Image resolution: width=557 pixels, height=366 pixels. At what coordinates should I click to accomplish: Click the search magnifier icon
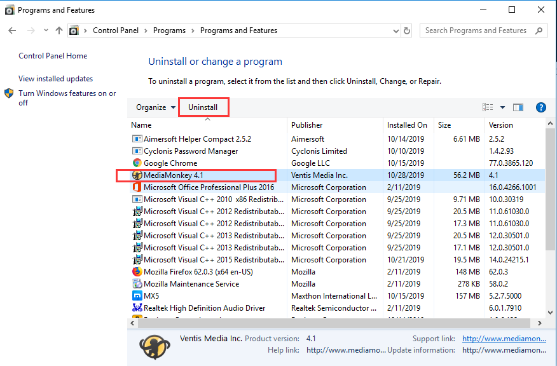pos(539,30)
